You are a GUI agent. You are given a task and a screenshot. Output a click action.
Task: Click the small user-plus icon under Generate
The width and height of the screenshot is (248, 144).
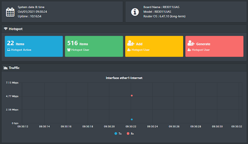[189, 50]
